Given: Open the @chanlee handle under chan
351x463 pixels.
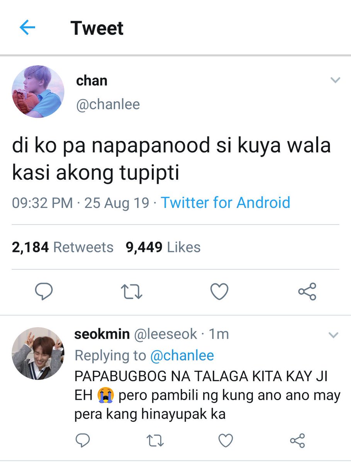Looking at the screenshot, I should click(x=108, y=105).
